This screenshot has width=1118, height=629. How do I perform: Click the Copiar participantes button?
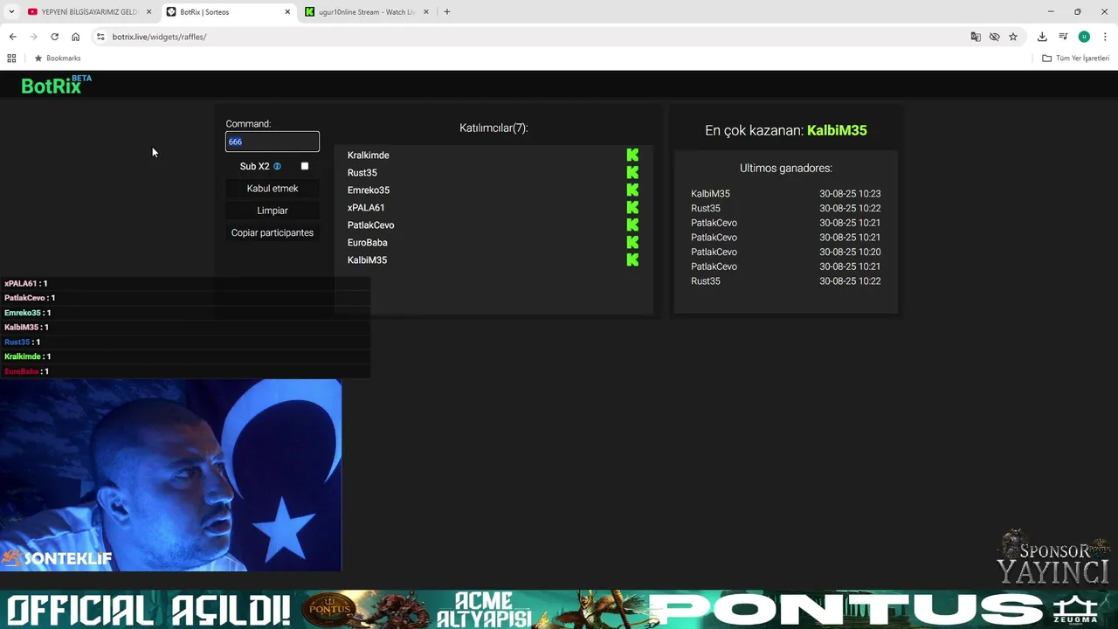click(x=273, y=232)
